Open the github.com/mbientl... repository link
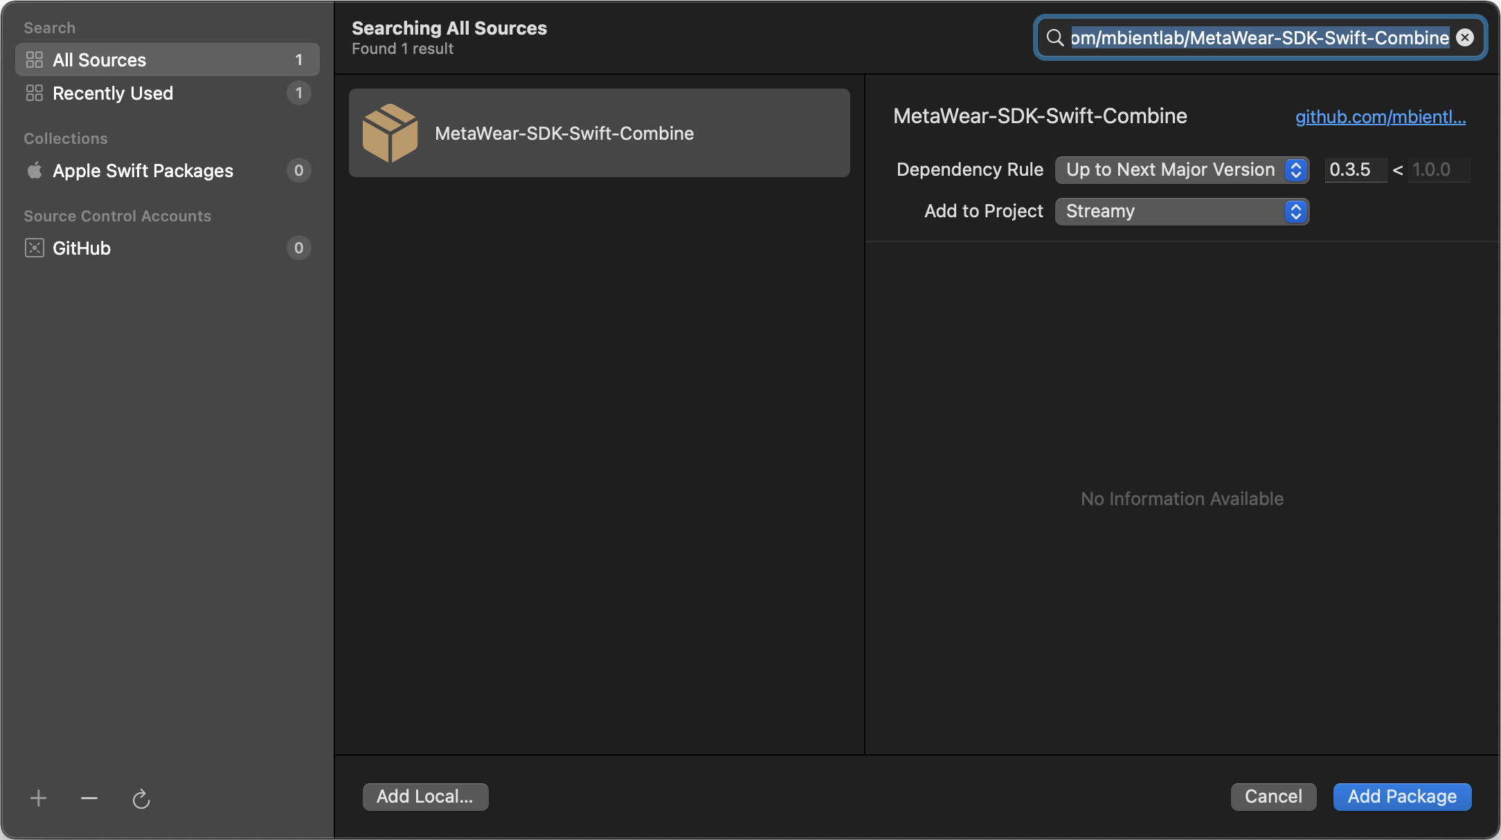The width and height of the screenshot is (1501, 840). (x=1381, y=117)
